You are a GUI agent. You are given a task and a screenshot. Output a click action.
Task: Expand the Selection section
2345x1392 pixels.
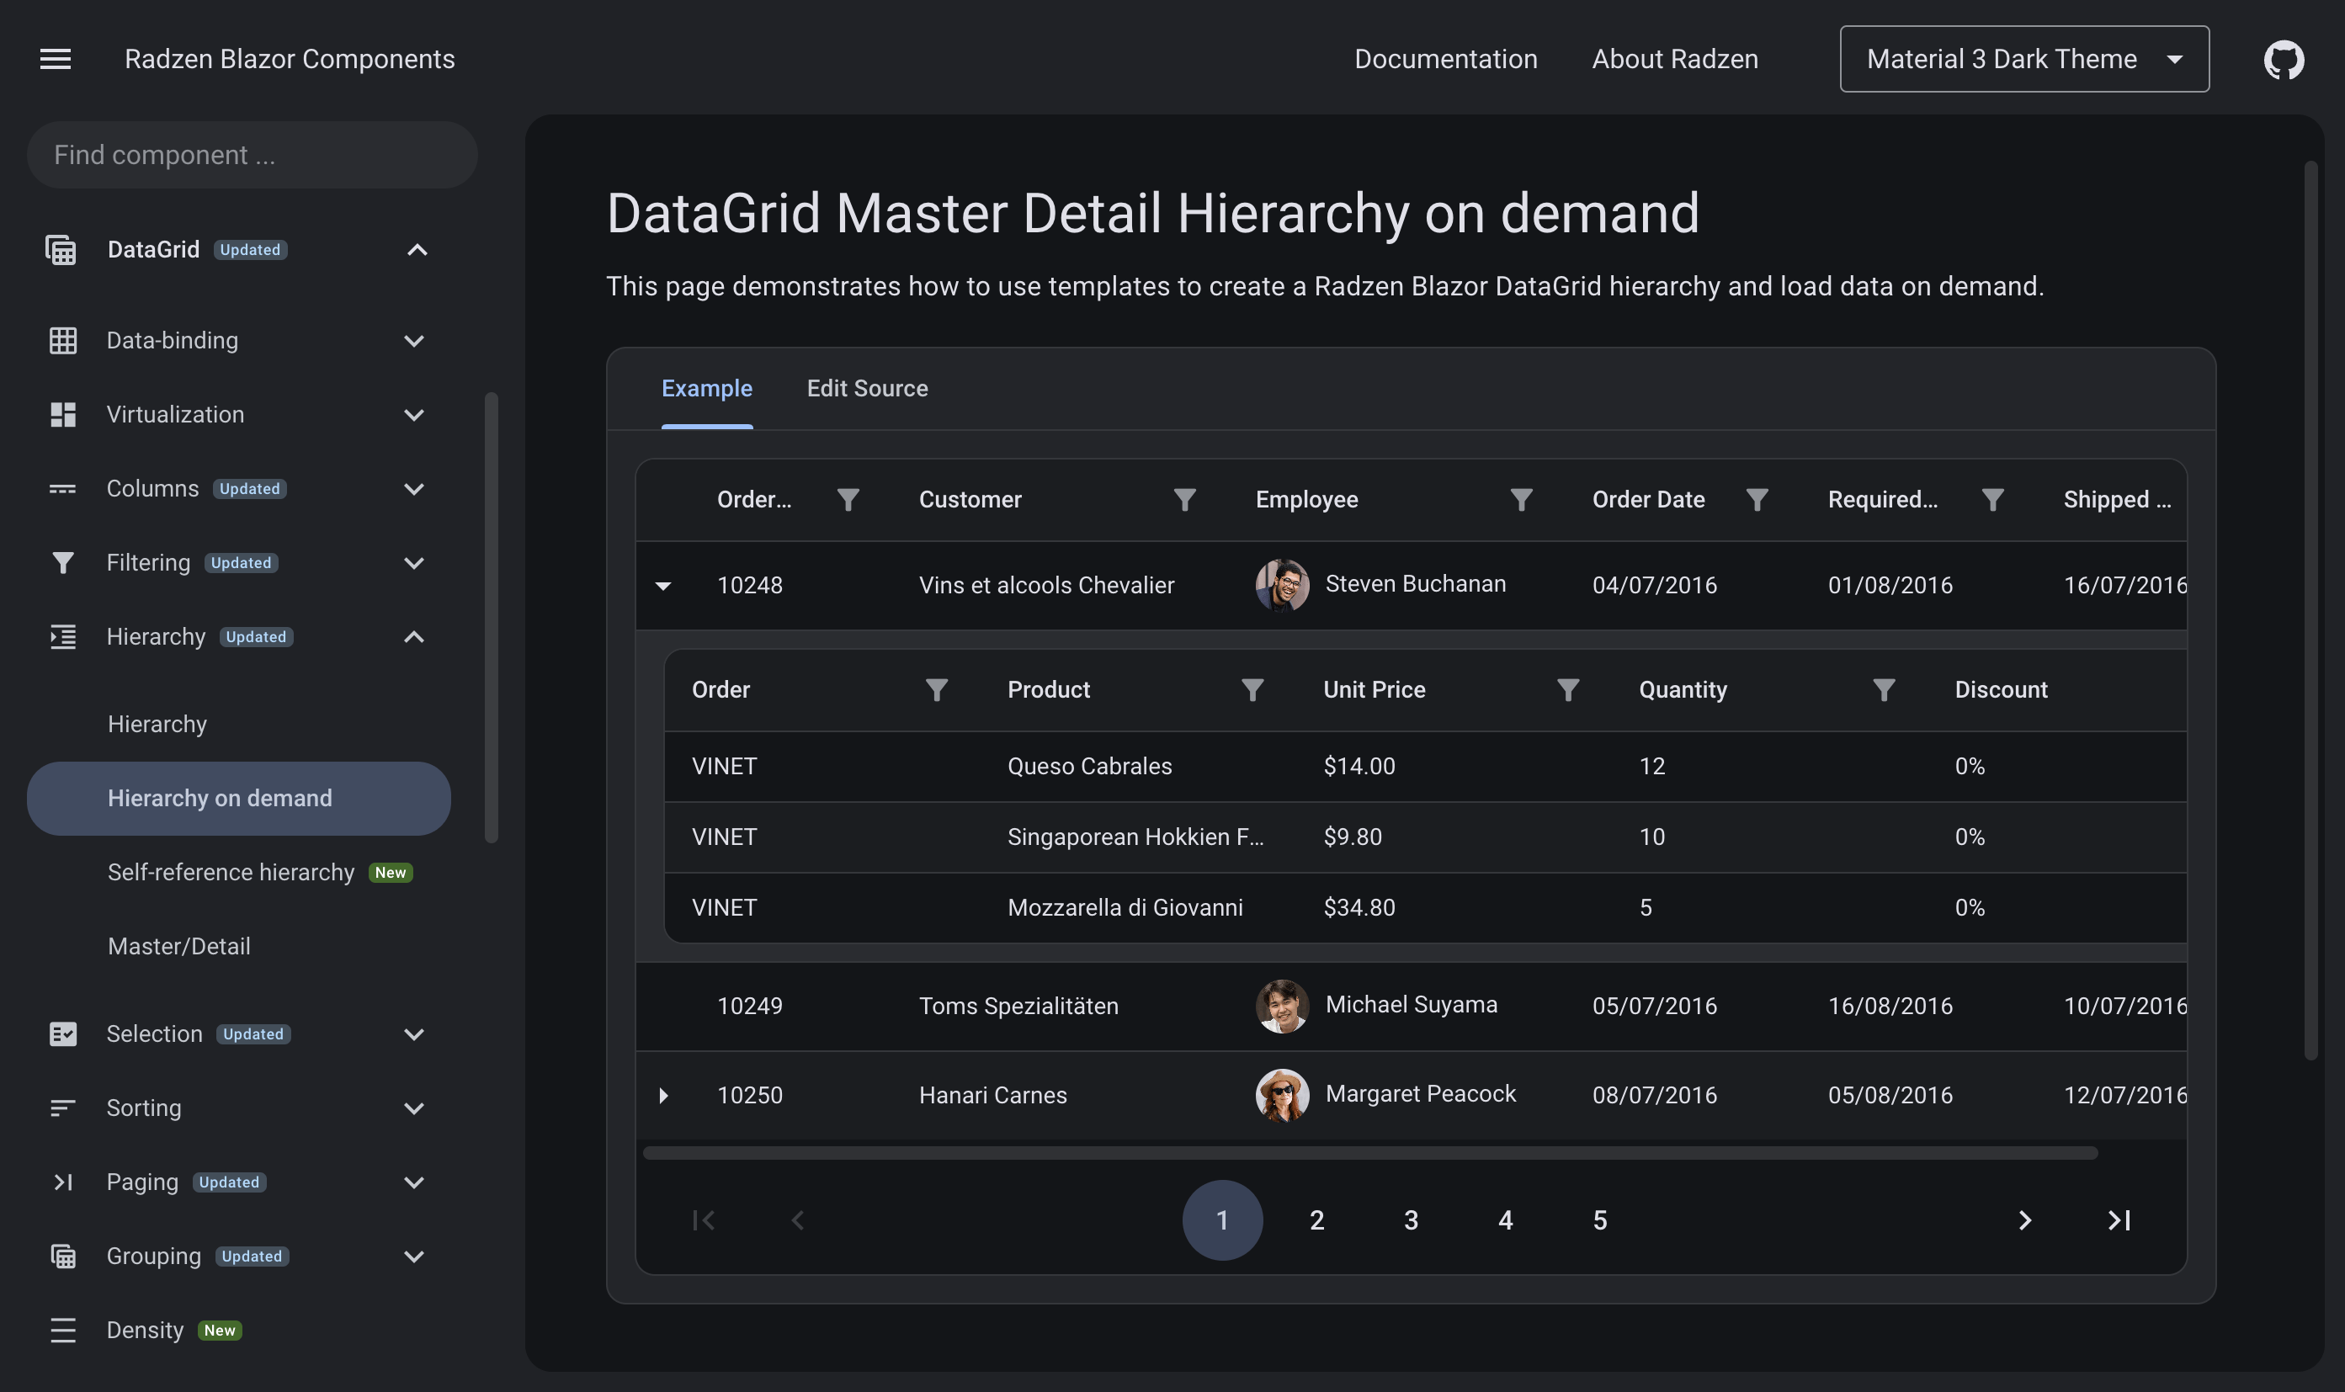pyautogui.click(x=413, y=1033)
